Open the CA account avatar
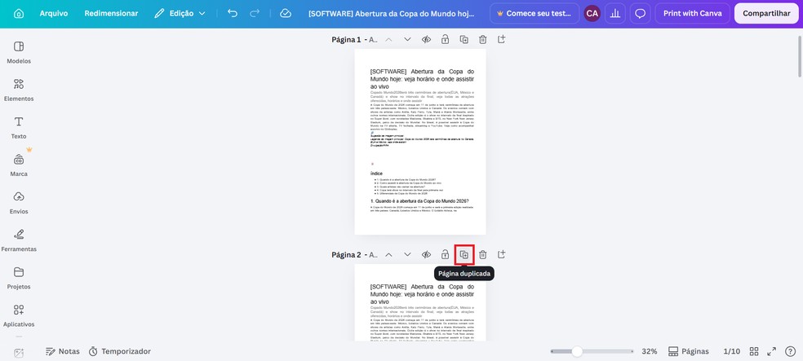 592,14
